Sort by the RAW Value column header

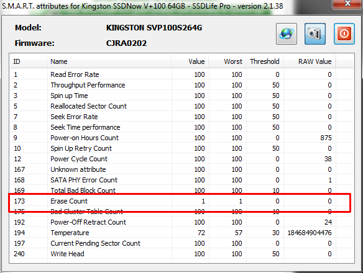(310, 61)
